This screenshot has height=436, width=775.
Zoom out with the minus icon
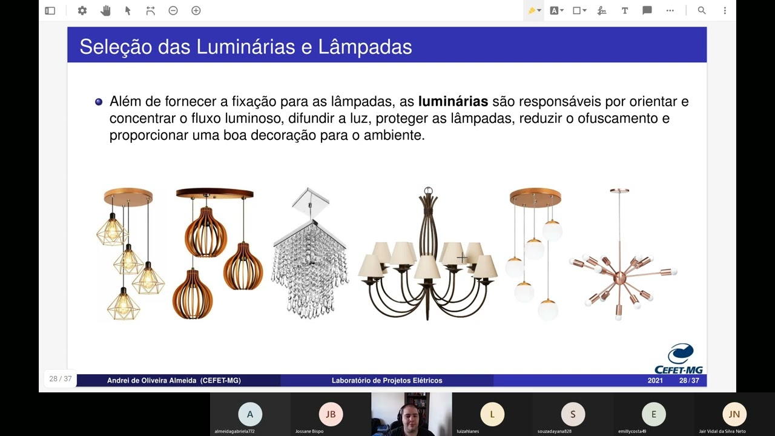pos(173,10)
